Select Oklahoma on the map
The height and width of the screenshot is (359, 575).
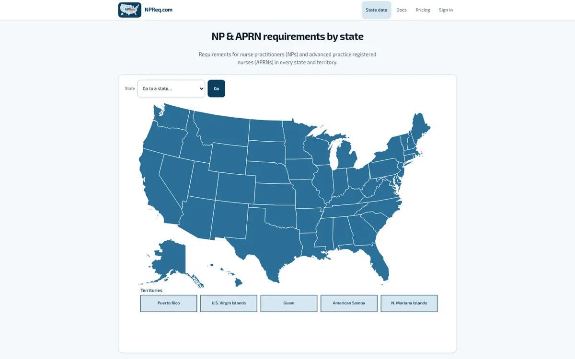(x=283, y=215)
